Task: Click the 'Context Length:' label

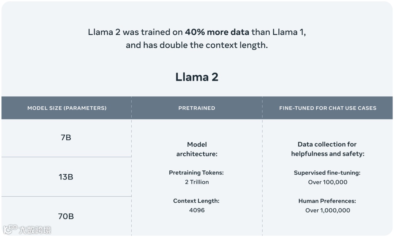Action: point(196,201)
